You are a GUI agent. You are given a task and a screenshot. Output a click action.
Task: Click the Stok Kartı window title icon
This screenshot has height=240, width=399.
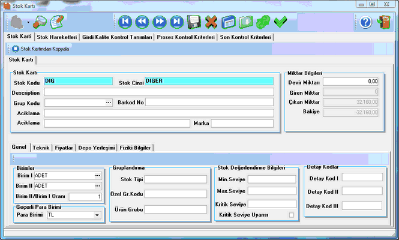pyautogui.click(x=7, y=5)
